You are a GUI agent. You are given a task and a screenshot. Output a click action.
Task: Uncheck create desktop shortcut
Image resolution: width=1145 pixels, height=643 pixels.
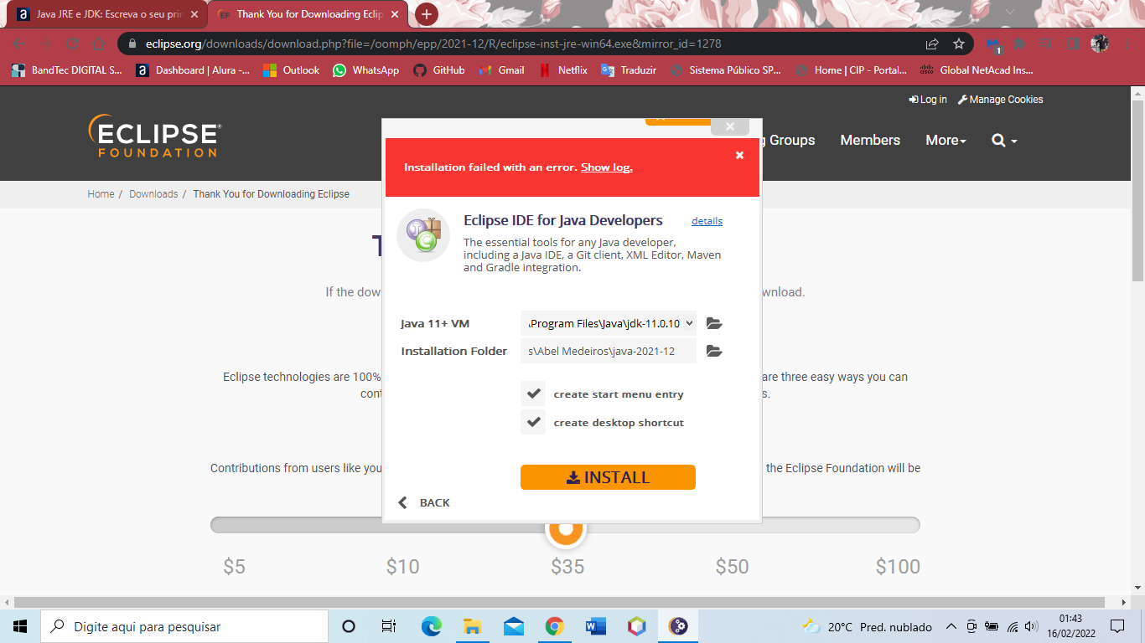(x=533, y=422)
